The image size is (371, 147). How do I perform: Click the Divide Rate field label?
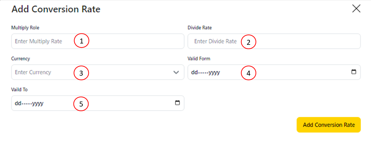tap(200, 28)
